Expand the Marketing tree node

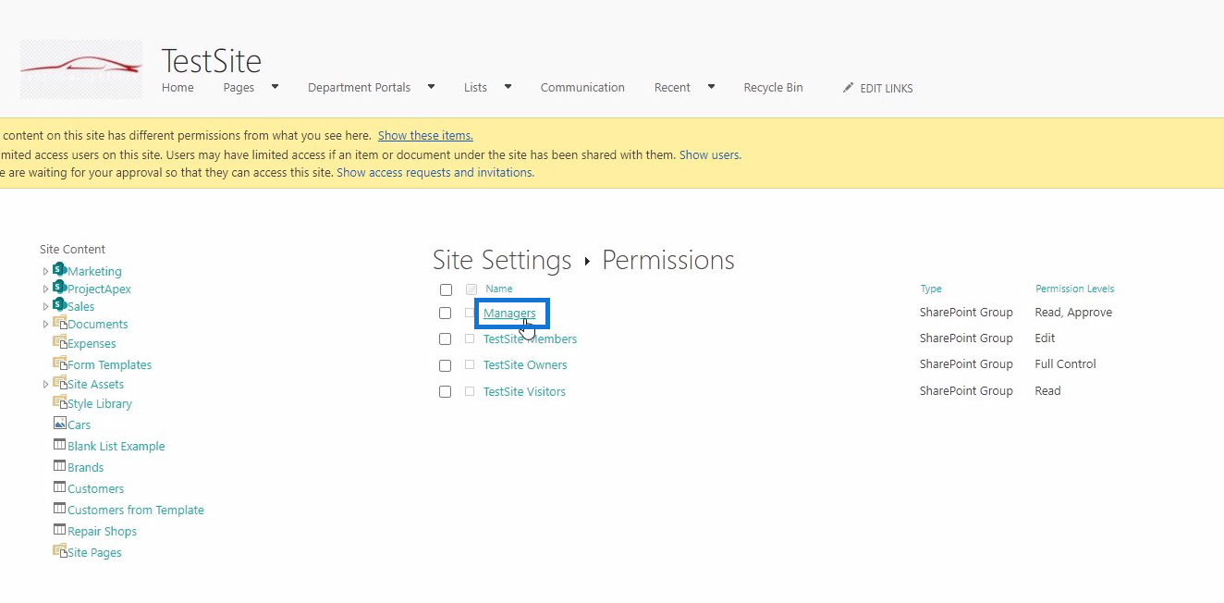(45, 271)
